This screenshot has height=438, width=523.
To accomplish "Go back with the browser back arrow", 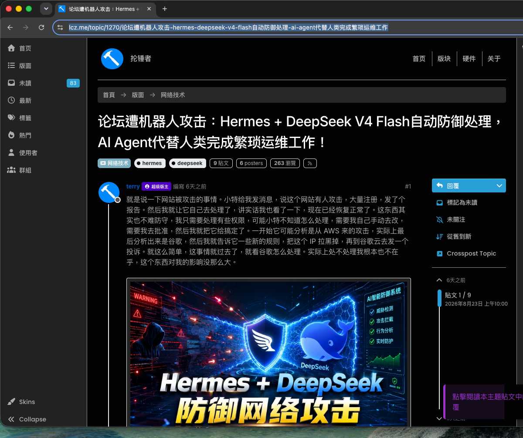I will point(10,27).
